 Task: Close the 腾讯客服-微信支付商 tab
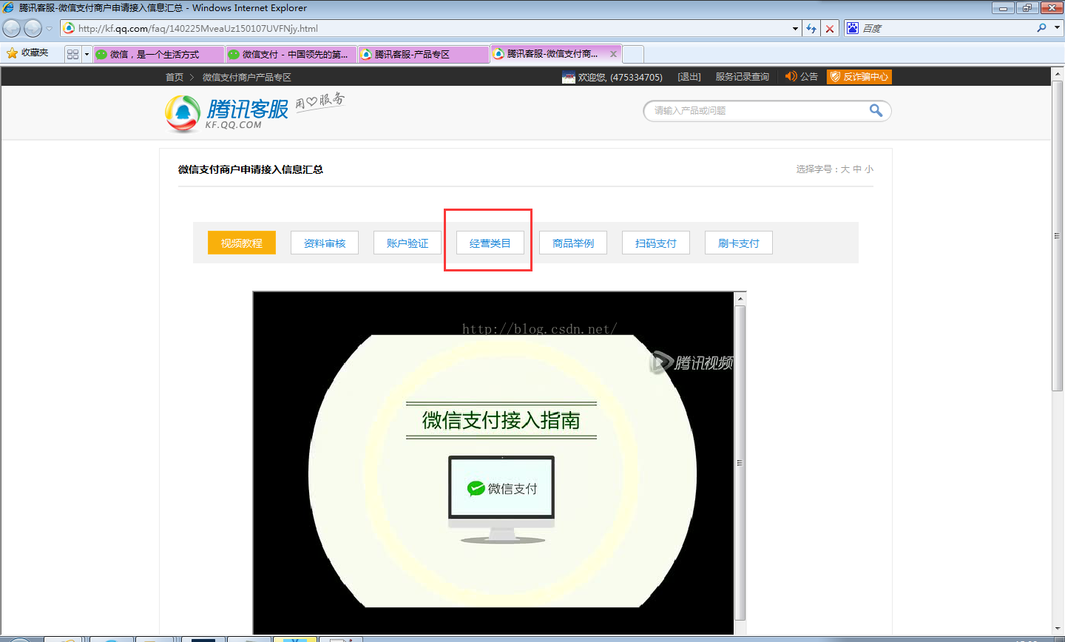(613, 54)
